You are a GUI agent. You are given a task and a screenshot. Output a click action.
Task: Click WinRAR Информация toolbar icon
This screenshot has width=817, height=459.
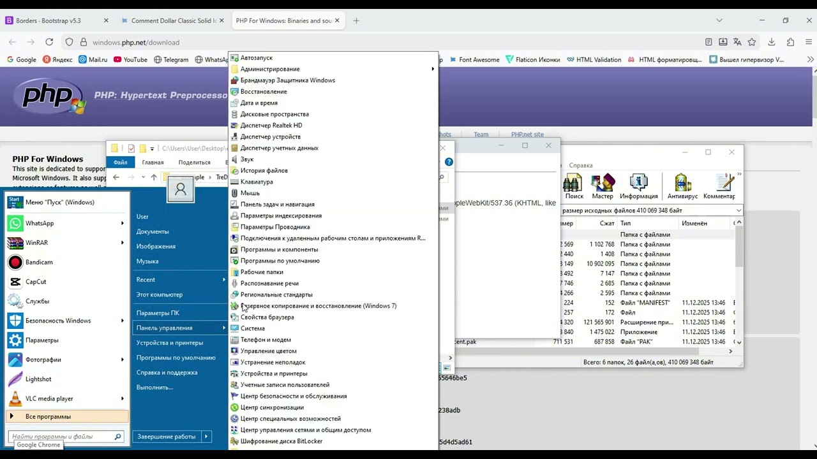[638, 187]
